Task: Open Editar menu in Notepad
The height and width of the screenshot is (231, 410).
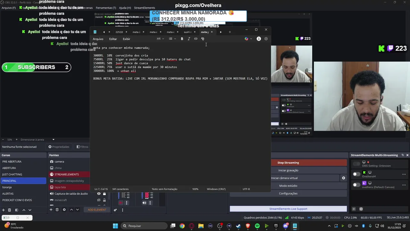Action: pos(113,39)
